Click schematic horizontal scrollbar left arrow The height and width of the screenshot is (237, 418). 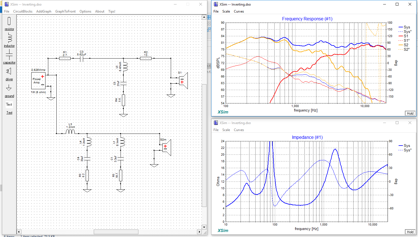click(19, 232)
